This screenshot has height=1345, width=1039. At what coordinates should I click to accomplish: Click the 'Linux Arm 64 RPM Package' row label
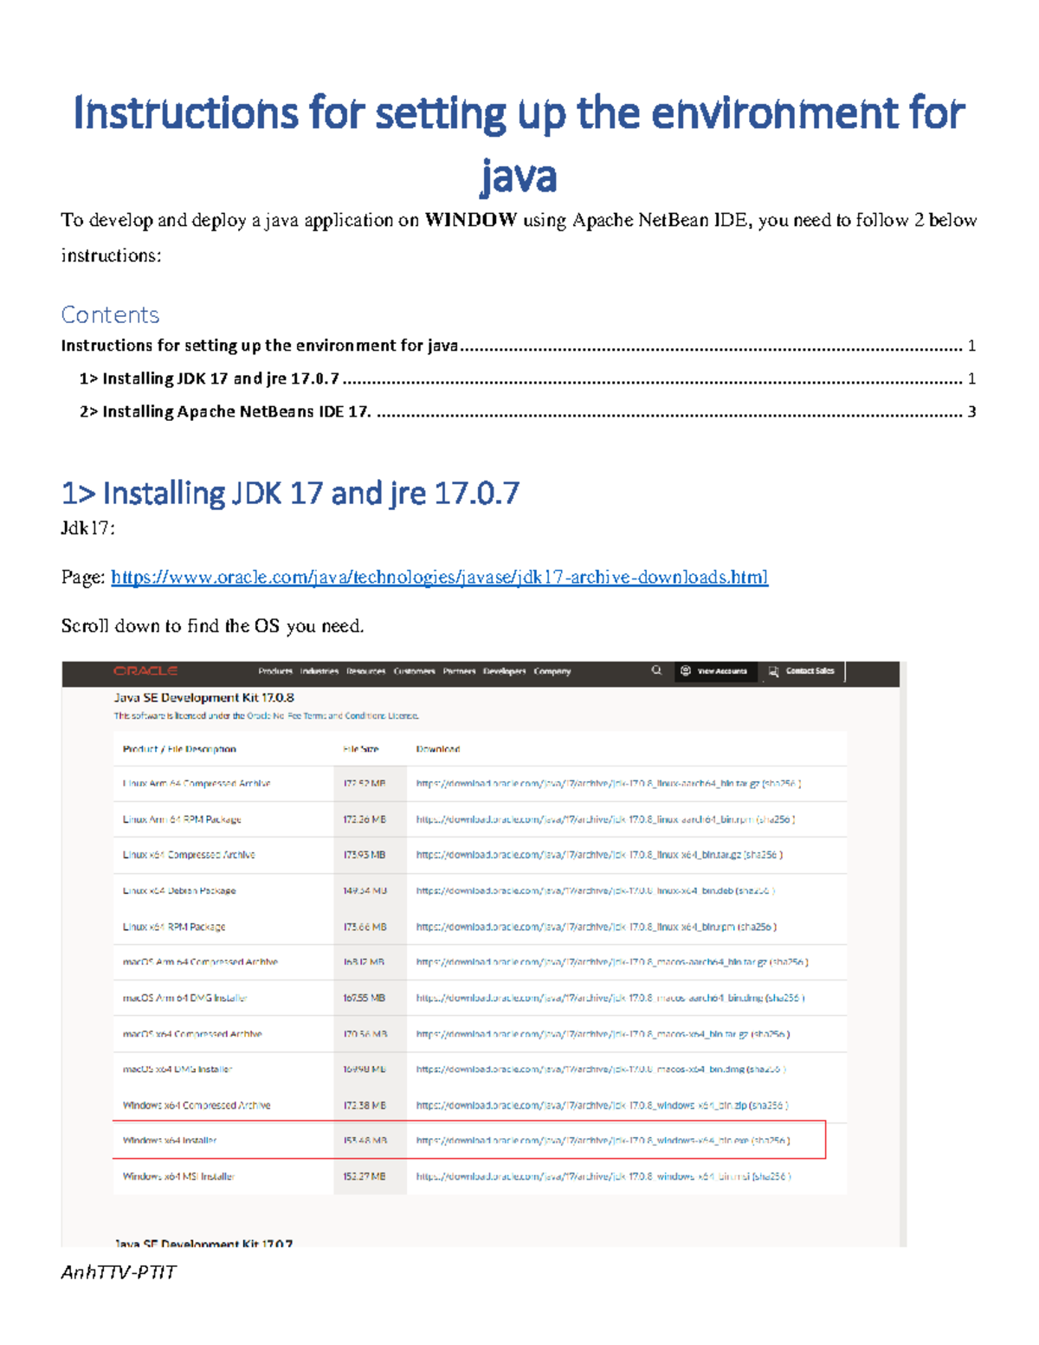tap(182, 819)
